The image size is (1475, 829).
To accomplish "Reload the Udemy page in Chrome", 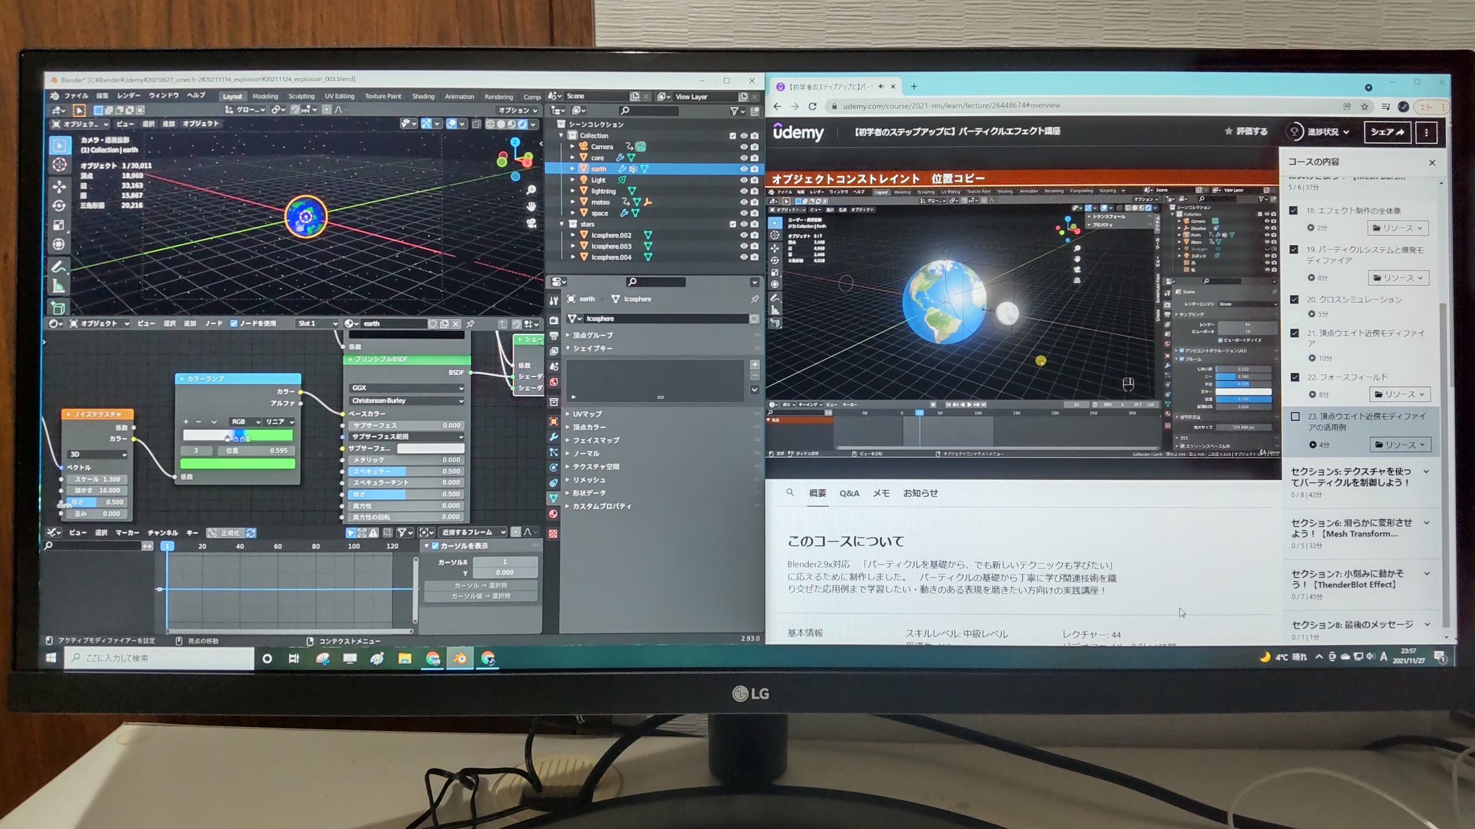I will pyautogui.click(x=812, y=106).
